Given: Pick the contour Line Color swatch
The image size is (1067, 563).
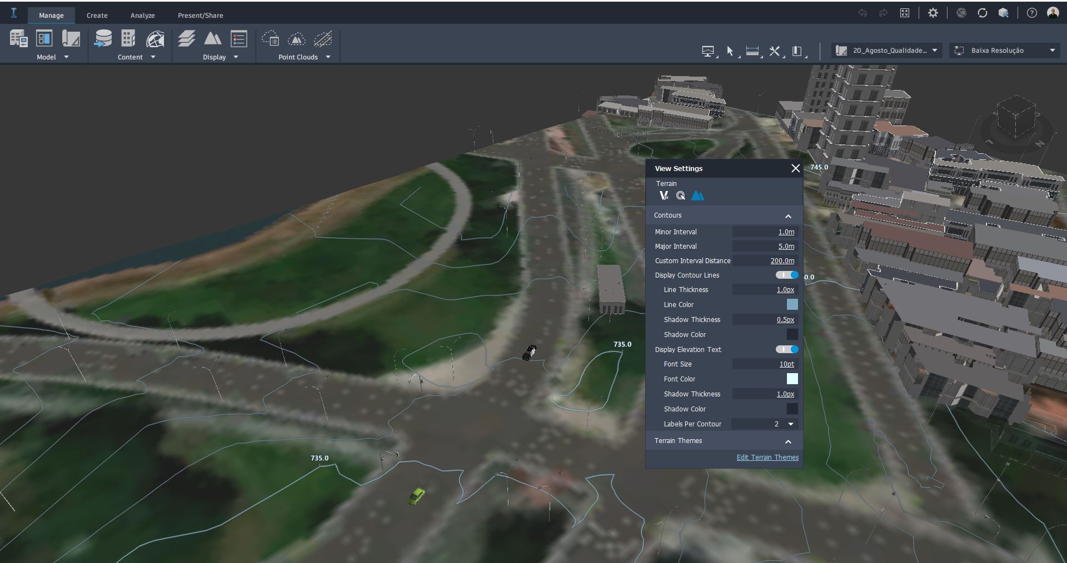Looking at the screenshot, I should (x=792, y=304).
